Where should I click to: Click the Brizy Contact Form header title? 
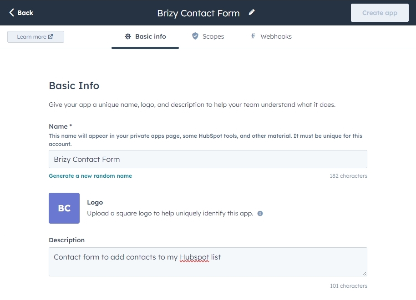198,13
